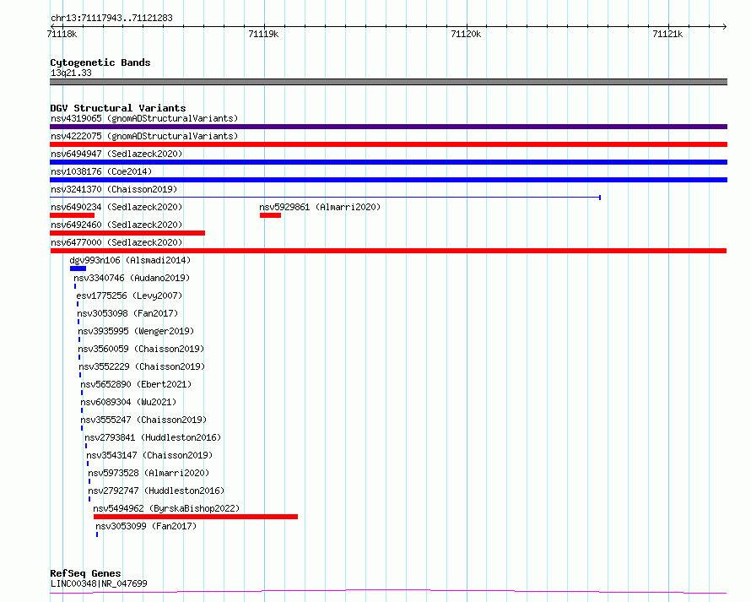Open variant nsv5973528 (Almarri2020)
751x602 pixels.
[149, 473]
